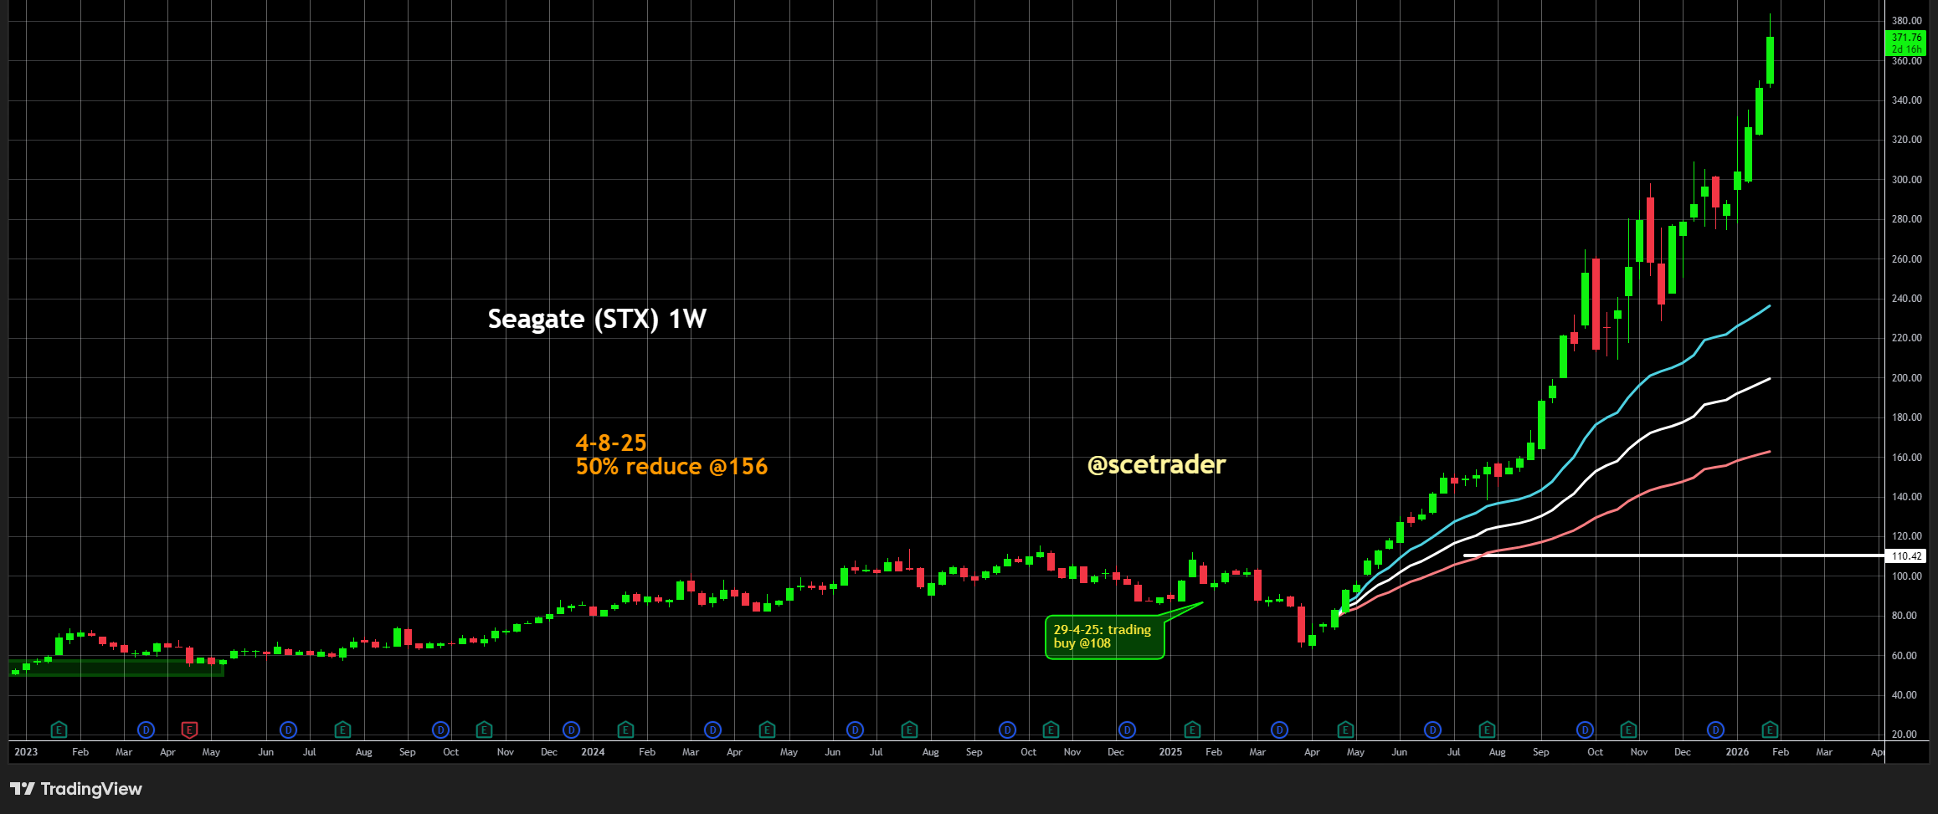Click the earnings marker in January 2025
Image resolution: width=1938 pixels, height=814 pixels.
[1192, 730]
